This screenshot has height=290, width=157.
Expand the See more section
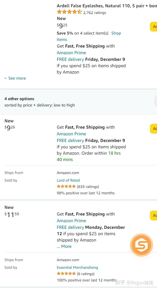[15, 78]
